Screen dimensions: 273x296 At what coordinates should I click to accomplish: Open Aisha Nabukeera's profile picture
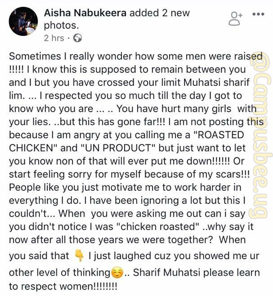[x=23, y=21]
